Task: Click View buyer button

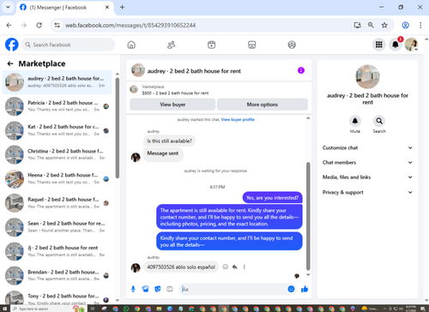Action: point(172,105)
